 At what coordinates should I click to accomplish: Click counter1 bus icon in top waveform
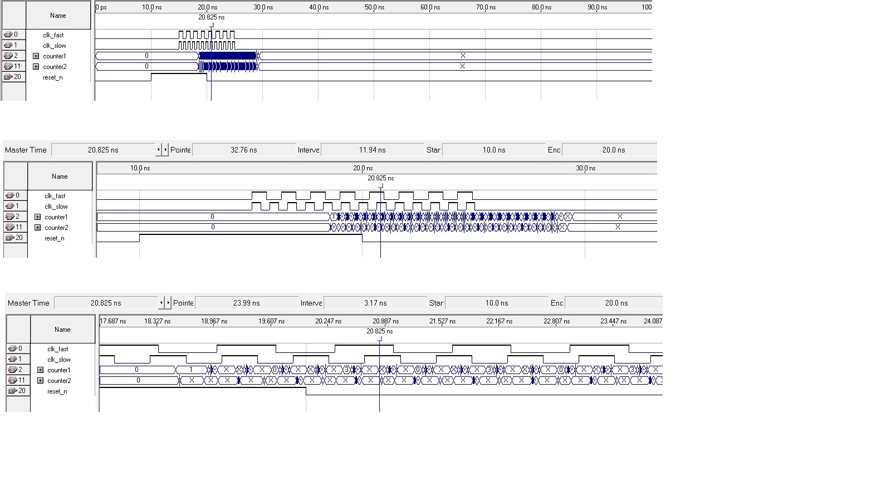(8, 56)
